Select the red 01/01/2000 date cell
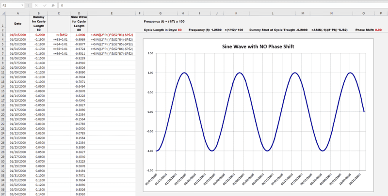The height and width of the screenshot is (196, 388). click(x=18, y=35)
